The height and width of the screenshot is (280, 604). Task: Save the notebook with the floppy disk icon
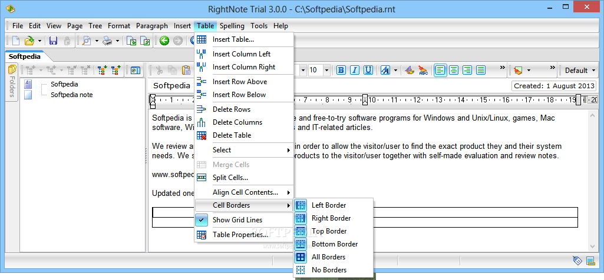click(x=54, y=41)
